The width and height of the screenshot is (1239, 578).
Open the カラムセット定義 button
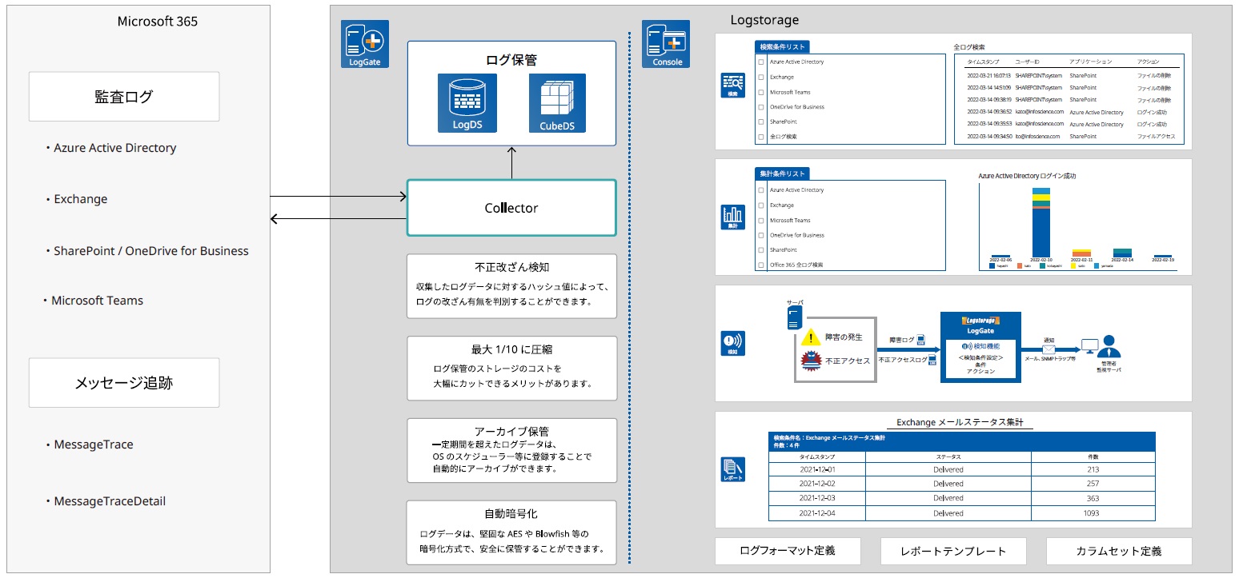[x=1118, y=551]
